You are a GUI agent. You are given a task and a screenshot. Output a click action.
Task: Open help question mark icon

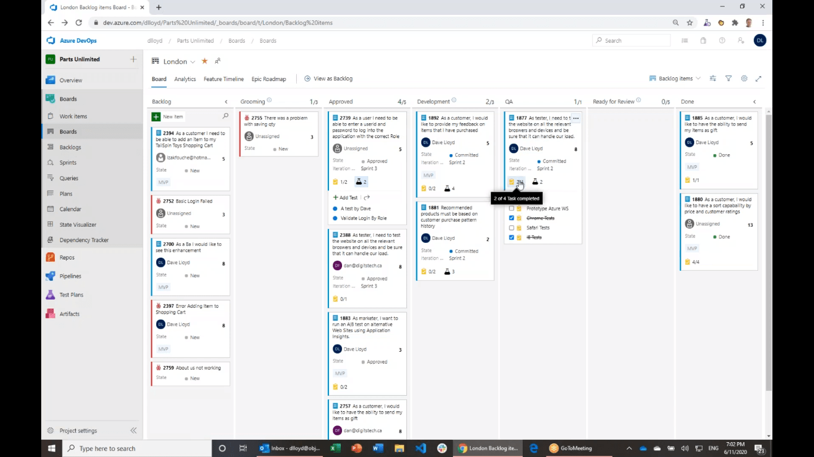click(x=722, y=40)
